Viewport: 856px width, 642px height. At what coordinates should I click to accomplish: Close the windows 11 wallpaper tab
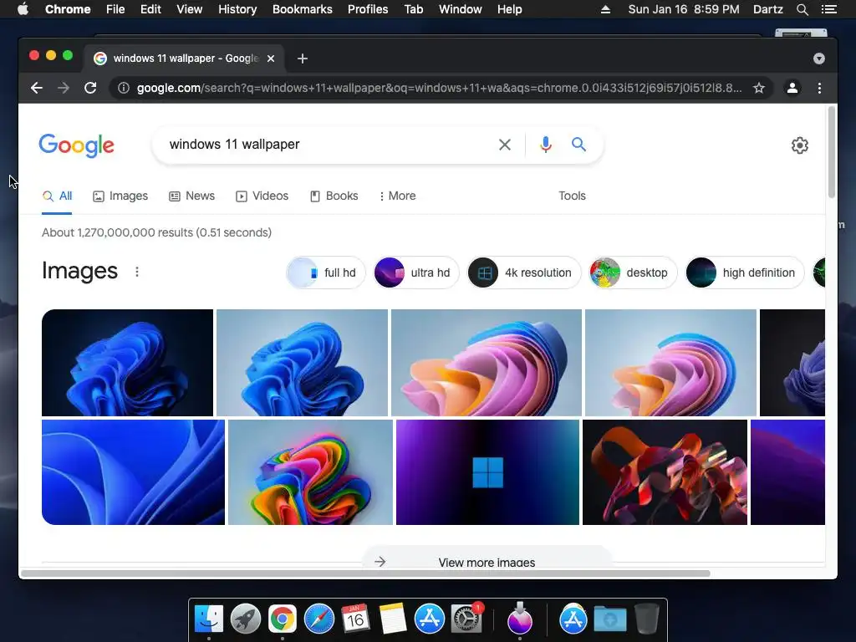point(271,59)
